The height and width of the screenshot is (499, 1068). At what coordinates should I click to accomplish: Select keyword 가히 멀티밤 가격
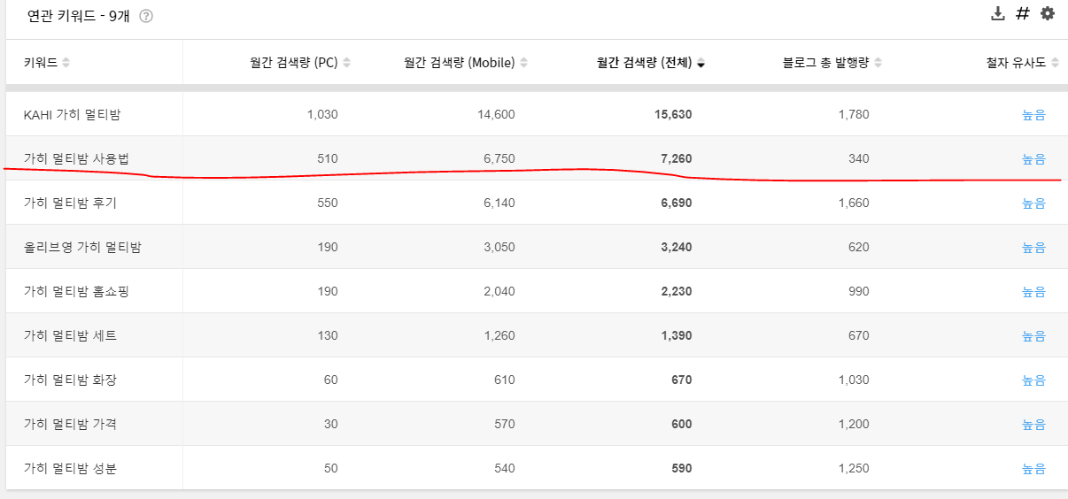click(x=70, y=424)
